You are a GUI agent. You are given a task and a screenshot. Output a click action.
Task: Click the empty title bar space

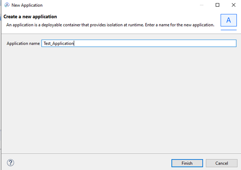[120, 5]
